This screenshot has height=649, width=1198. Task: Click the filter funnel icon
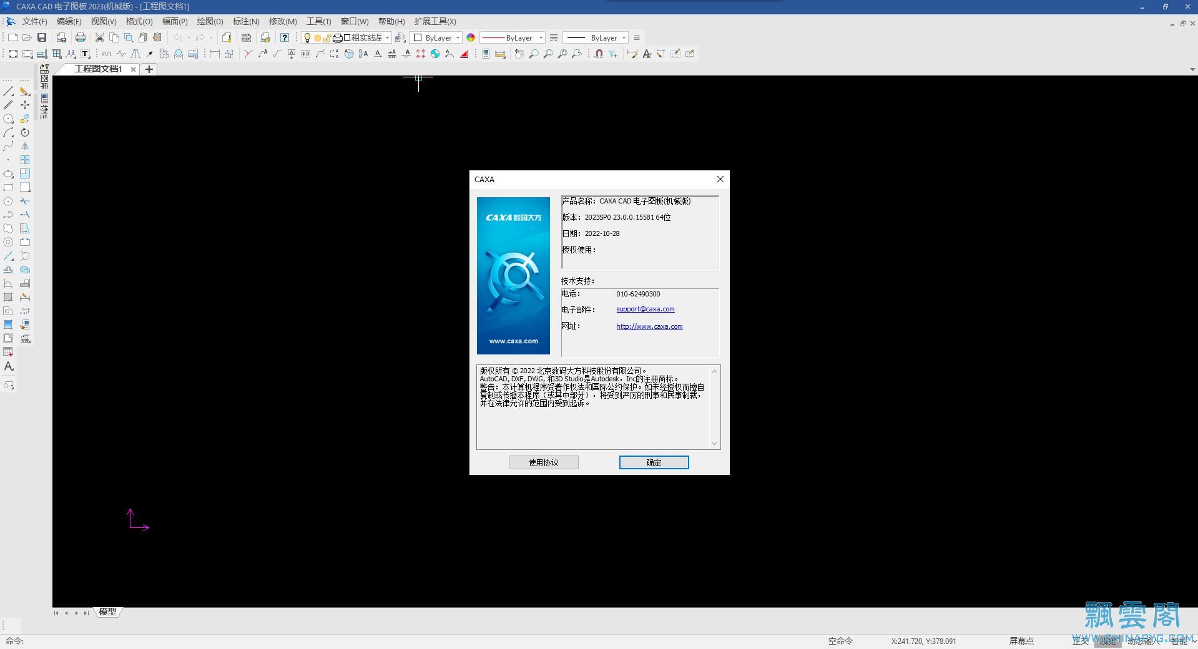click(x=613, y=54)
